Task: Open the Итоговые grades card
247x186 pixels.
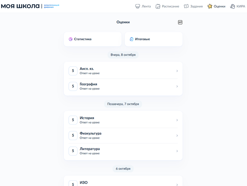Action: (153, 39)
